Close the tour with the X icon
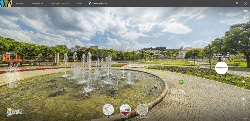 pyautogui.click(x=245, y=3)
